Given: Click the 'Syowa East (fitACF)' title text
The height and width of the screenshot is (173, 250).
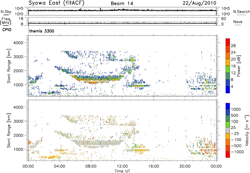Looking at the screenshot, I should coord(57,3).
